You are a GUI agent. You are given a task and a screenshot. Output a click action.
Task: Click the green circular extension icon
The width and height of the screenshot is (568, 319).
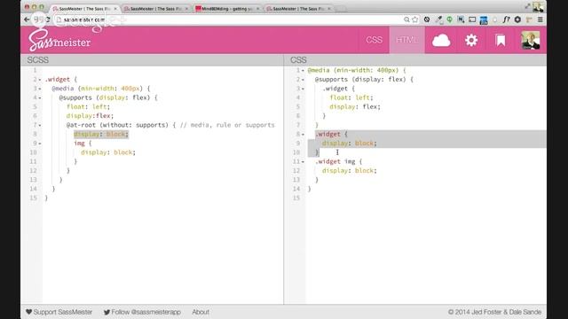(x=450, y=19)
